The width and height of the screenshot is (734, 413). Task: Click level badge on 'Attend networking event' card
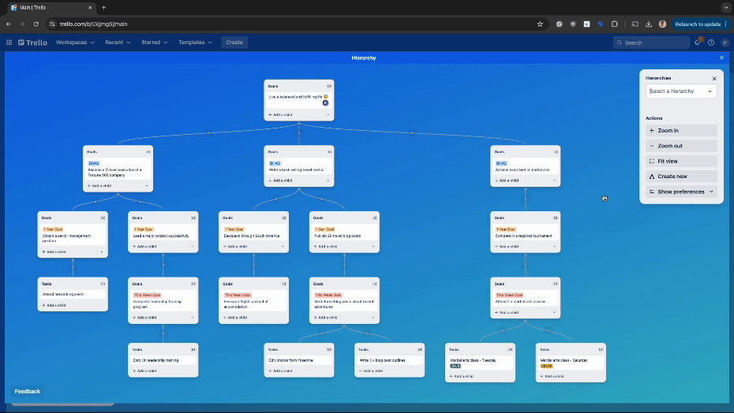coord(103,284)
